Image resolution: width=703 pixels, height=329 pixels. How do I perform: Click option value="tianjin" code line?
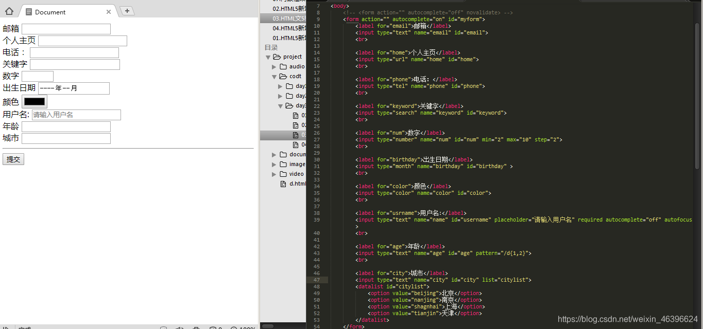425,314
